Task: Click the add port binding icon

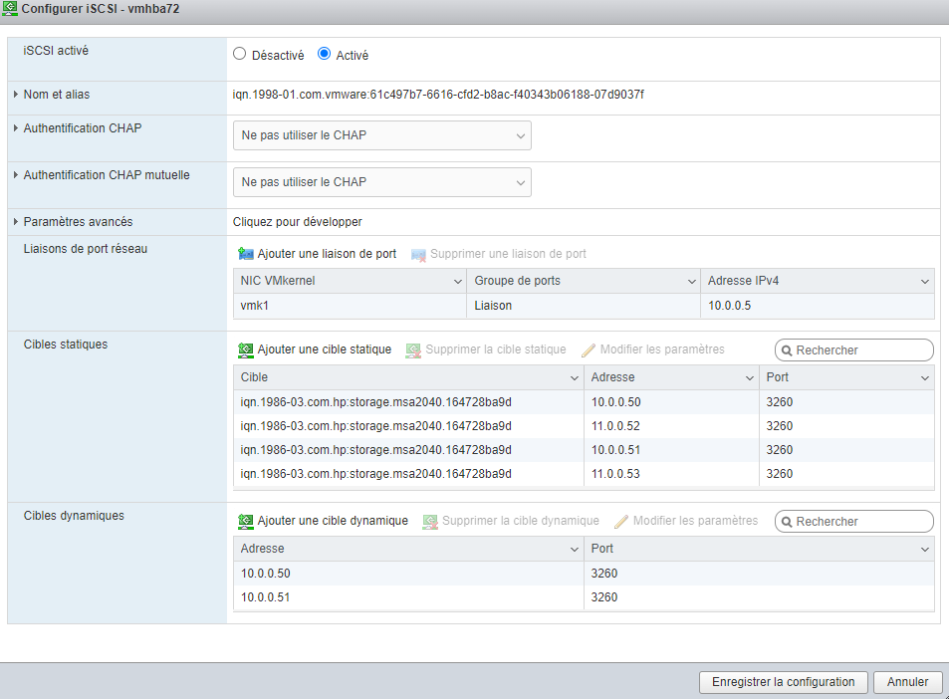Action: [246, 254]
